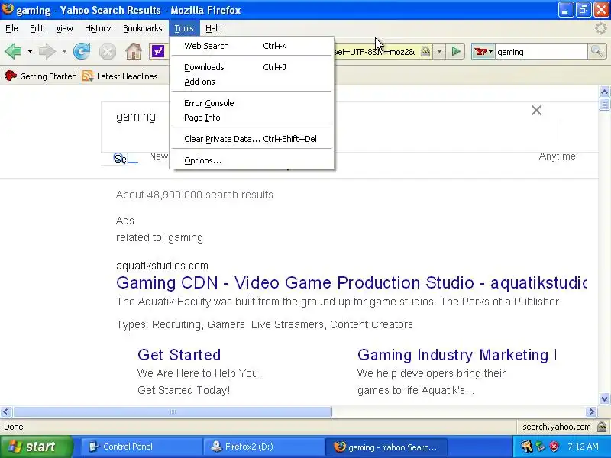The height and width of the screenshot is (458, 611).
Task: Click the About 48,900,000 search results text
Action: pos(195,195)
